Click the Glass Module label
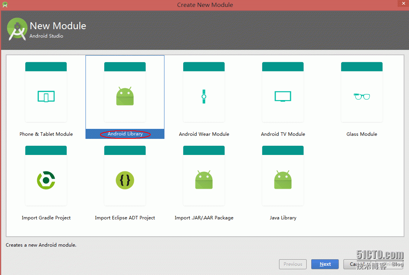 [362, 134]
